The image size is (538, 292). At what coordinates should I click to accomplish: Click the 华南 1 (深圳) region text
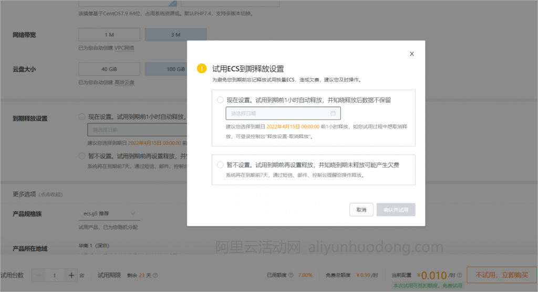tap(94, 245)
